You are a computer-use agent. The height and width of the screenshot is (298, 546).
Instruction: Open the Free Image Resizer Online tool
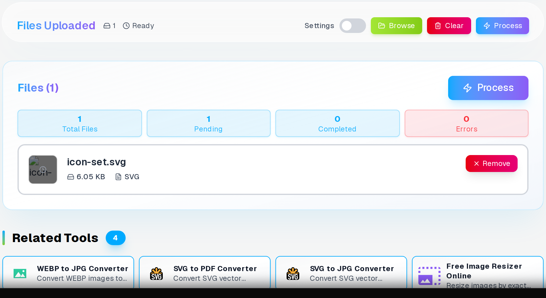478,272
